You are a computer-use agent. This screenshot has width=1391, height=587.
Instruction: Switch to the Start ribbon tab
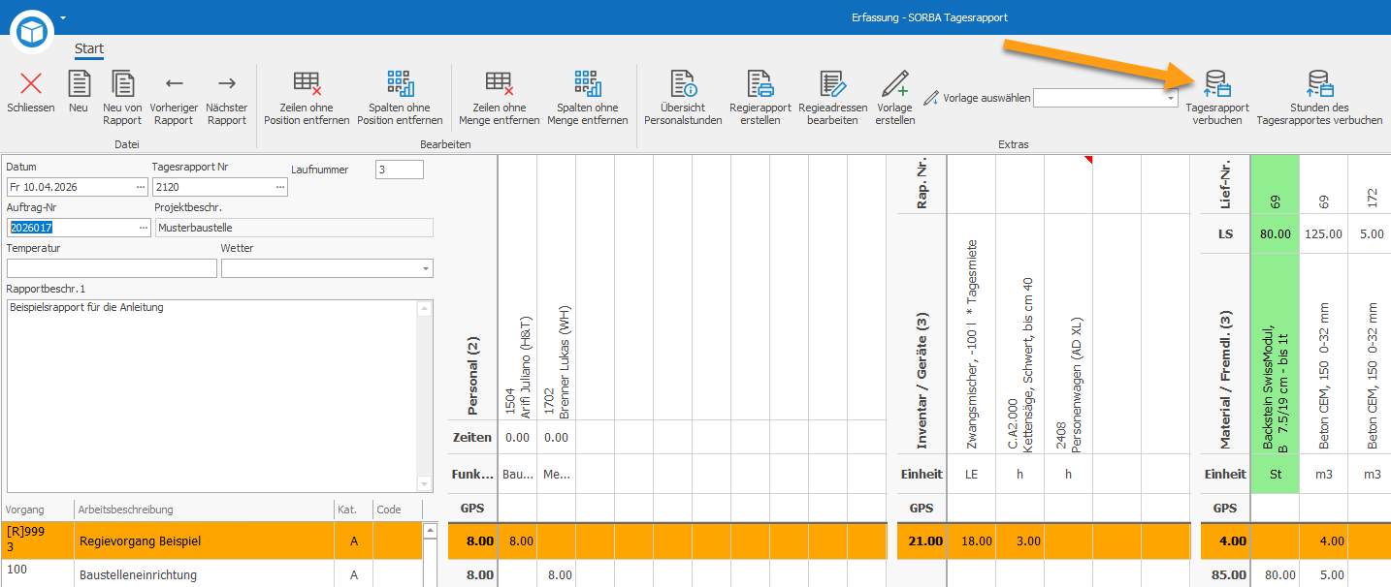(x=89, y=48)
